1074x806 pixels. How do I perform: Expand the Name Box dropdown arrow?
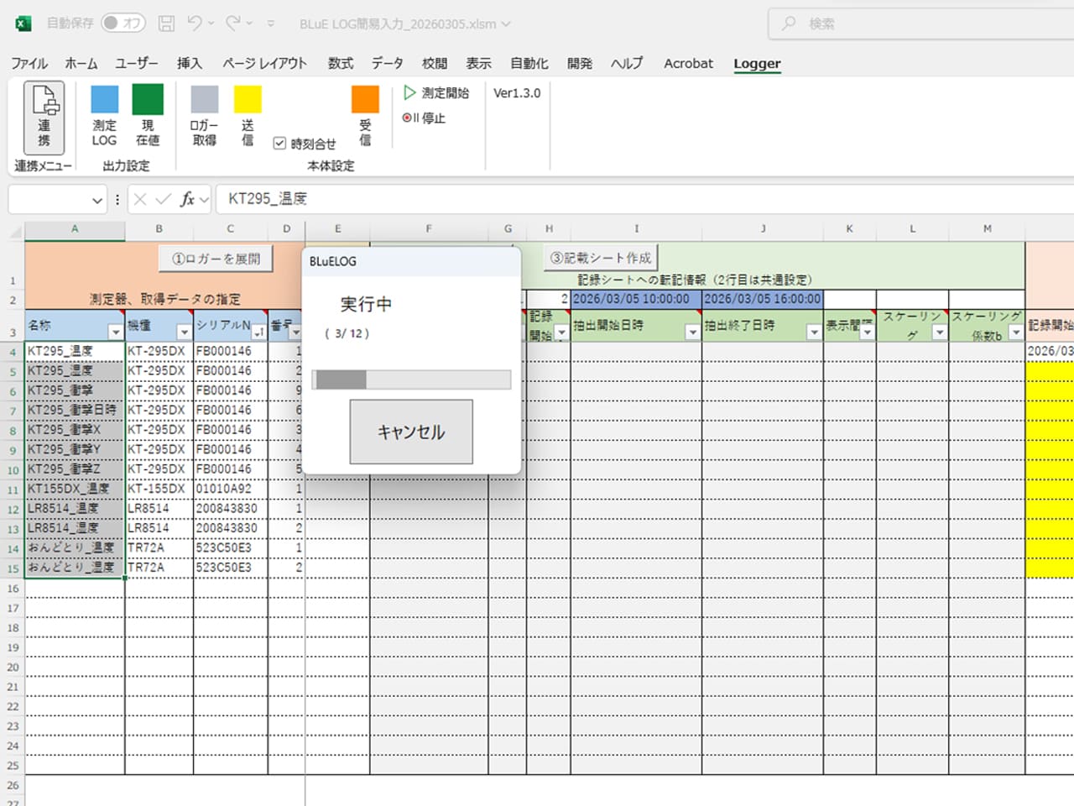click(x=97, y=200)
